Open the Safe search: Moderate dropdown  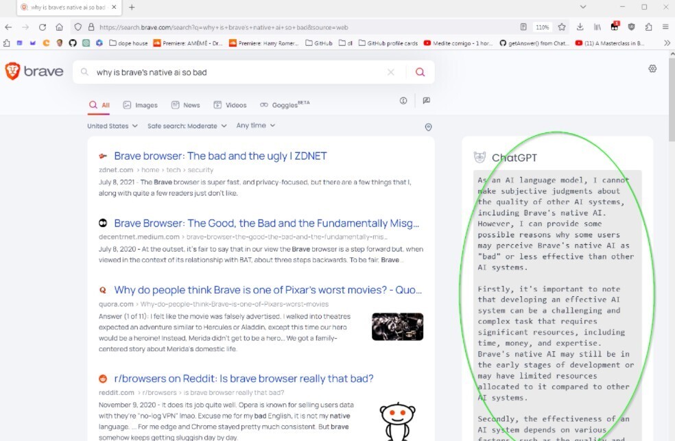pos(187,126)
